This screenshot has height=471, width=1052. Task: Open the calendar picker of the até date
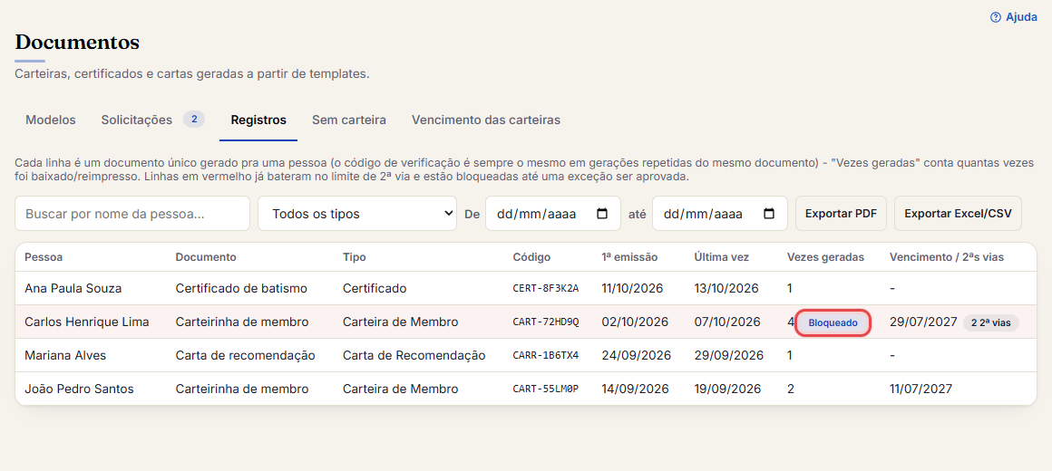pyautogui.click(x=769, y=214)
